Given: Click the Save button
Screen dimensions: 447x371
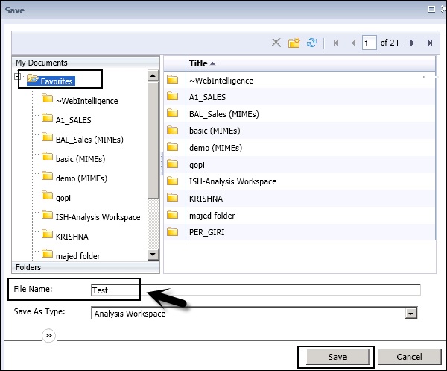Looking at the screenshot, I should click(337, 357).
